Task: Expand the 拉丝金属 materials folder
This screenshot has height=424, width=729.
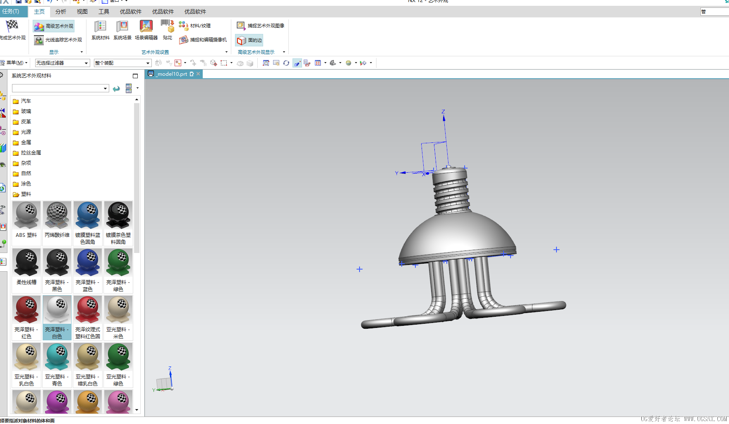Action: [27, 153]
